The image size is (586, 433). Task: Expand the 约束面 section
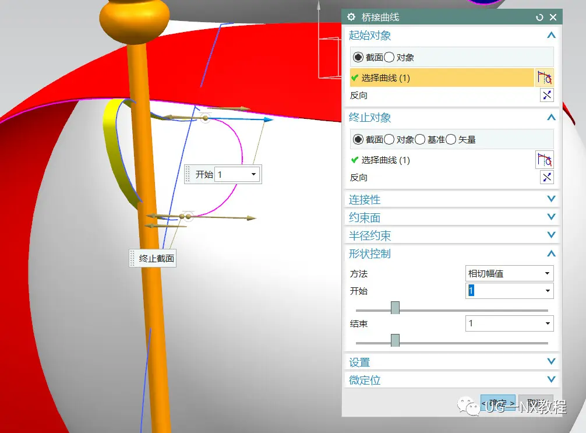(551, 217)
